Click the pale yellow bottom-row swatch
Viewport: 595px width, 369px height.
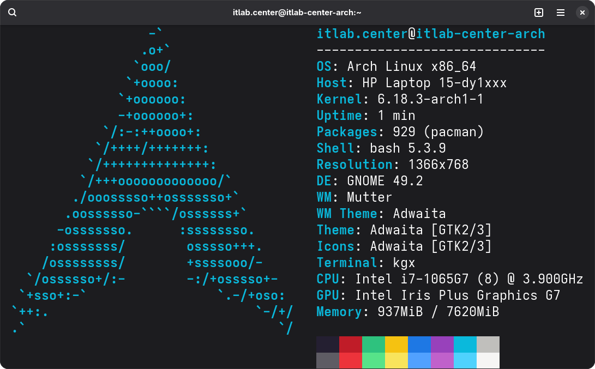coord(396,360)
